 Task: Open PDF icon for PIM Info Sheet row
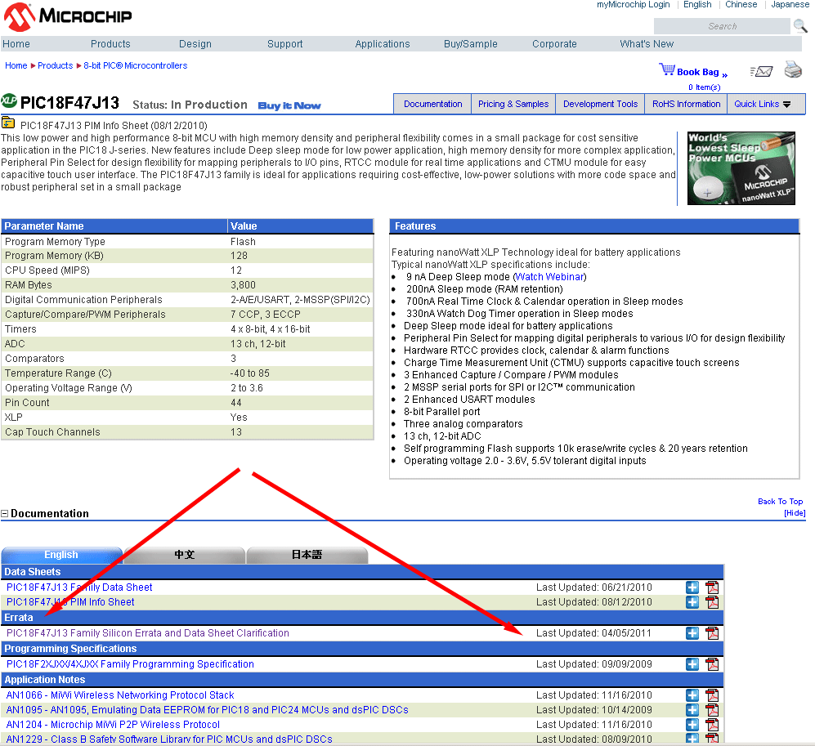click(711, 602)
